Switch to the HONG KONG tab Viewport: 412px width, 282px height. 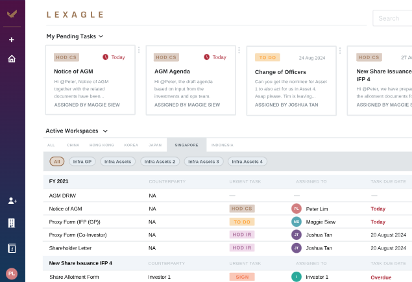tap(102, 145)
